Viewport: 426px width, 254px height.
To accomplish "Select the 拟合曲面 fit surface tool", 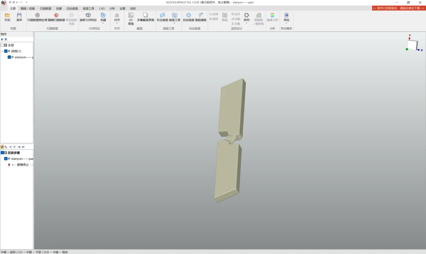I will pos(162,15).
